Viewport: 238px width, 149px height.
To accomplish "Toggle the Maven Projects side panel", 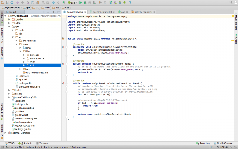I will coord(236,23).
